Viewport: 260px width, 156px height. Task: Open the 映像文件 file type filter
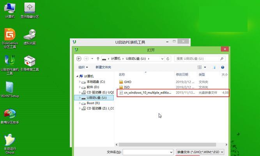pyautogui.click(x=200, y=152)
